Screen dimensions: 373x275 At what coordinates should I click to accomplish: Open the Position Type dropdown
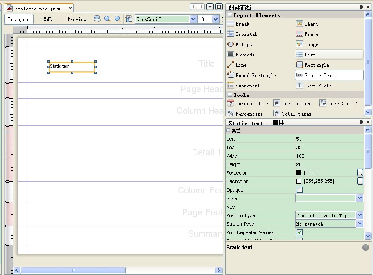click(x=360, y=215)
